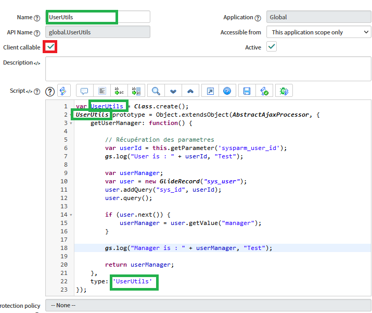Click 'Class.create();' on line 1
This screenshot has width=372, height=313.
tap(161, 106)
